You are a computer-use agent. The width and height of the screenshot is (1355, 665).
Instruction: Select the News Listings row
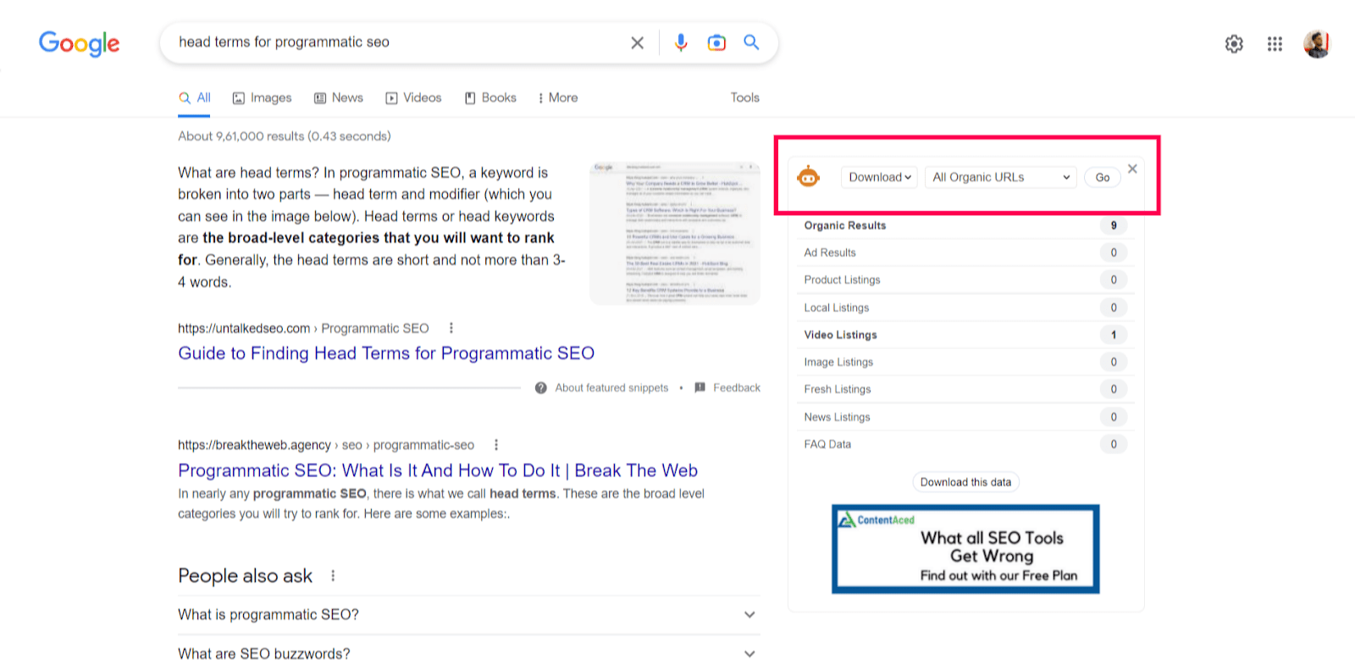click(x=965, y=417)
